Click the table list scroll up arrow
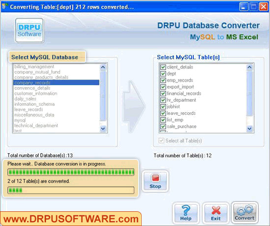This screenshot has width=270, height=226. point(250,67)
